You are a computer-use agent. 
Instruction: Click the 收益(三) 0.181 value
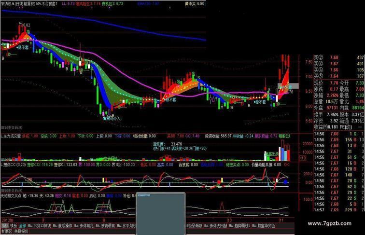coord(333,127)
